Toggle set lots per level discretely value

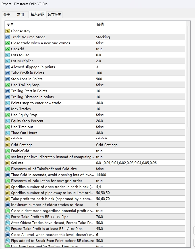[x=140, y=157]
